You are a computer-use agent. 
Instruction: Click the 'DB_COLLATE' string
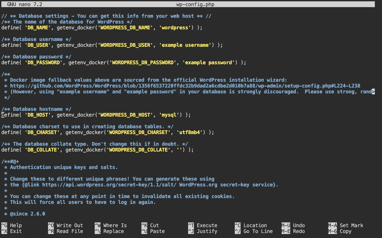pos(42,150)
